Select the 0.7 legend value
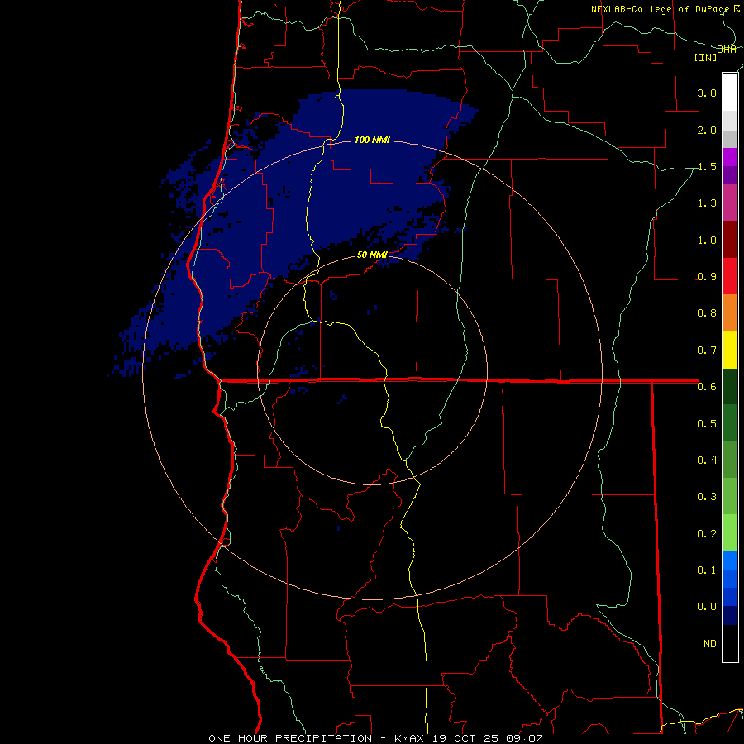 (707, 351)
